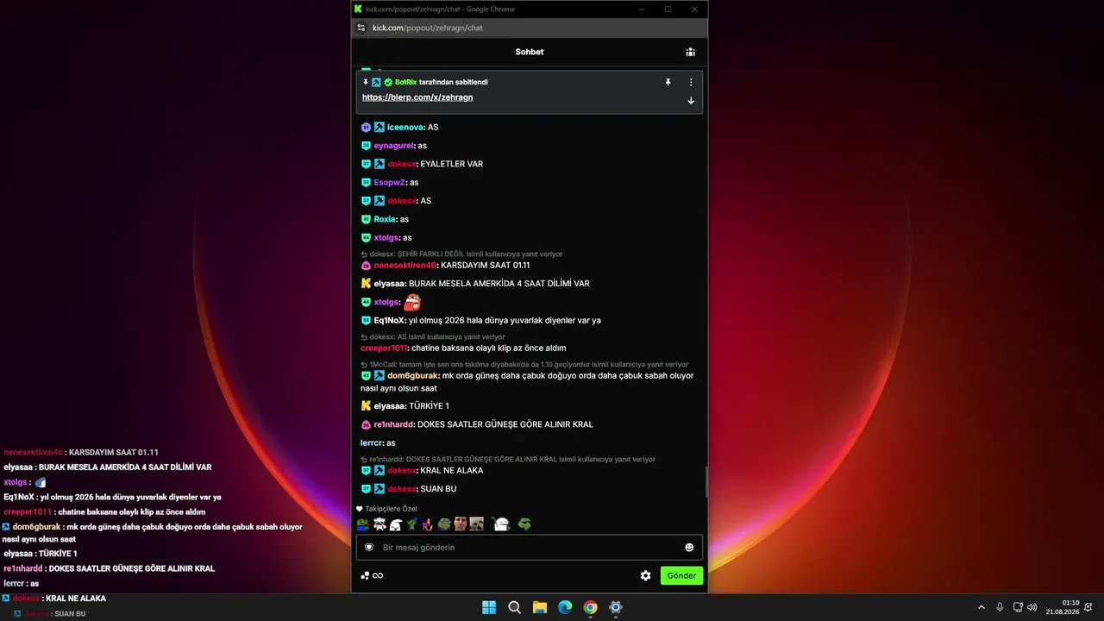
Task: Insert the gray photo emote
Action: click(x=477, y=524)
